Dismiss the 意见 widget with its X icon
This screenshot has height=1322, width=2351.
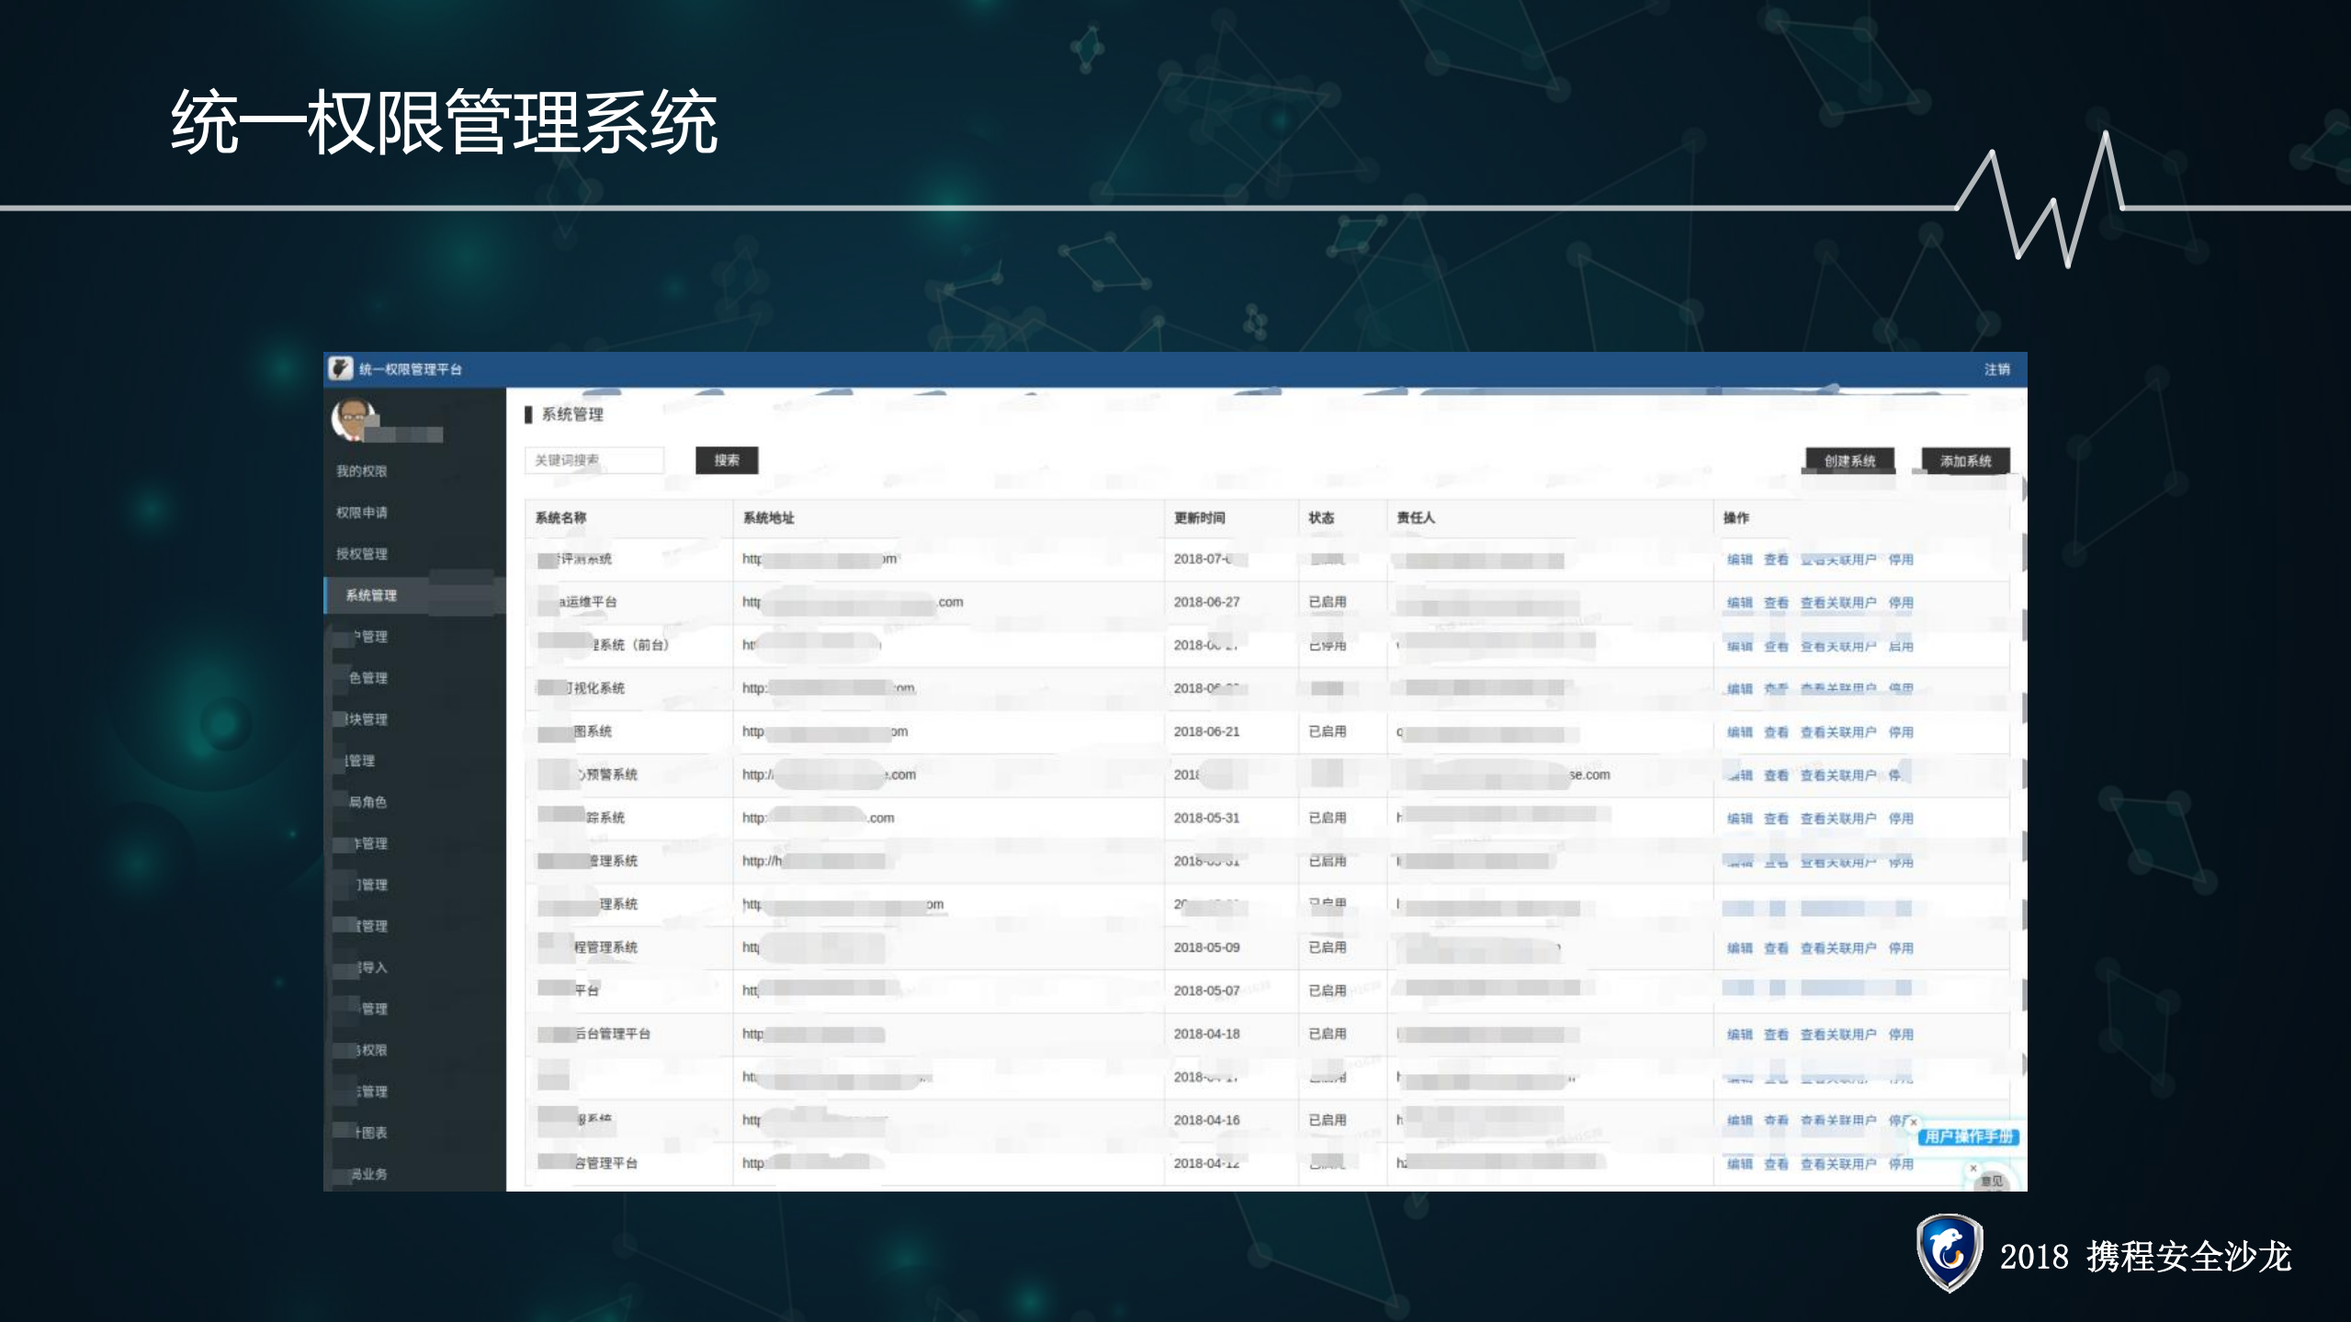tap(1973, 1169)
